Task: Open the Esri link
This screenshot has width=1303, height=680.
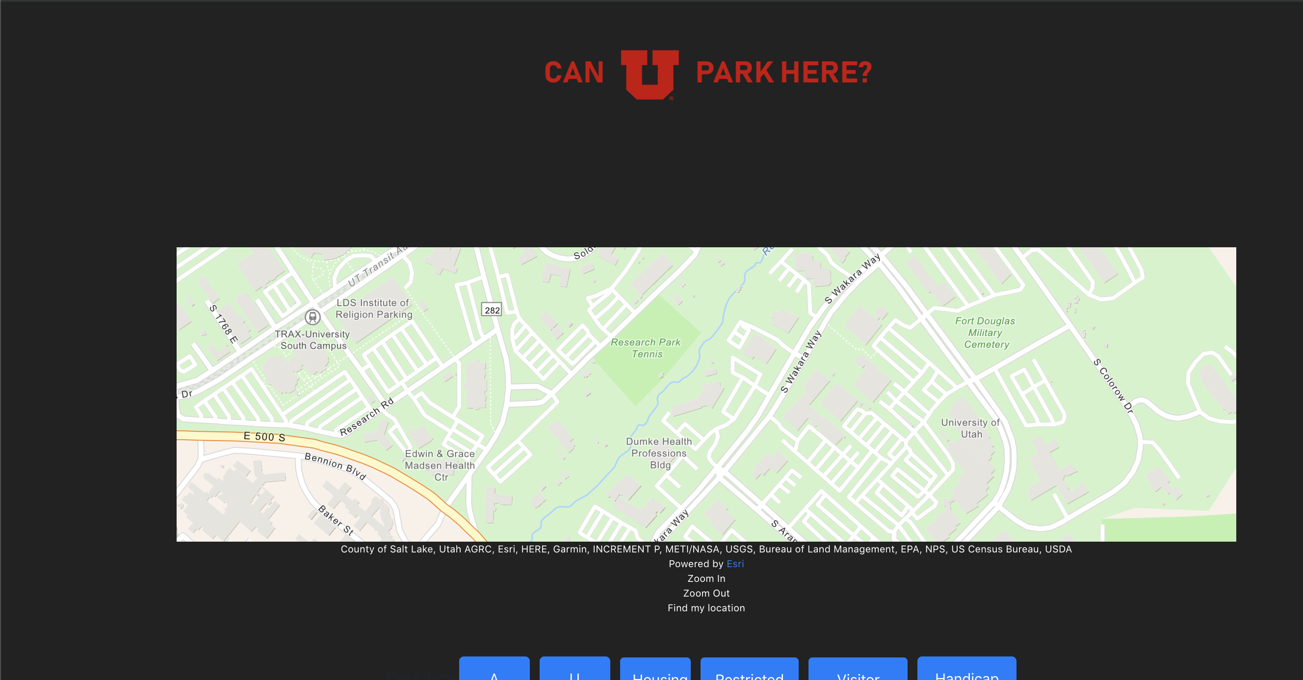Action: tap(735, 564)
